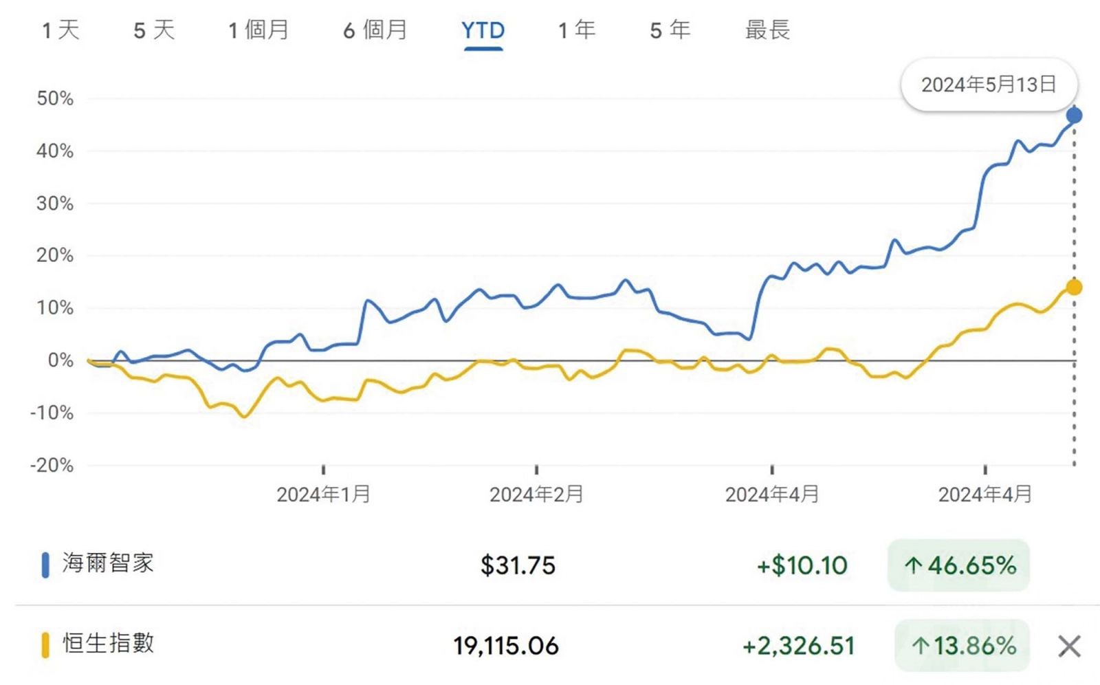Click the $31.75 price value

[x=518, y=565]
